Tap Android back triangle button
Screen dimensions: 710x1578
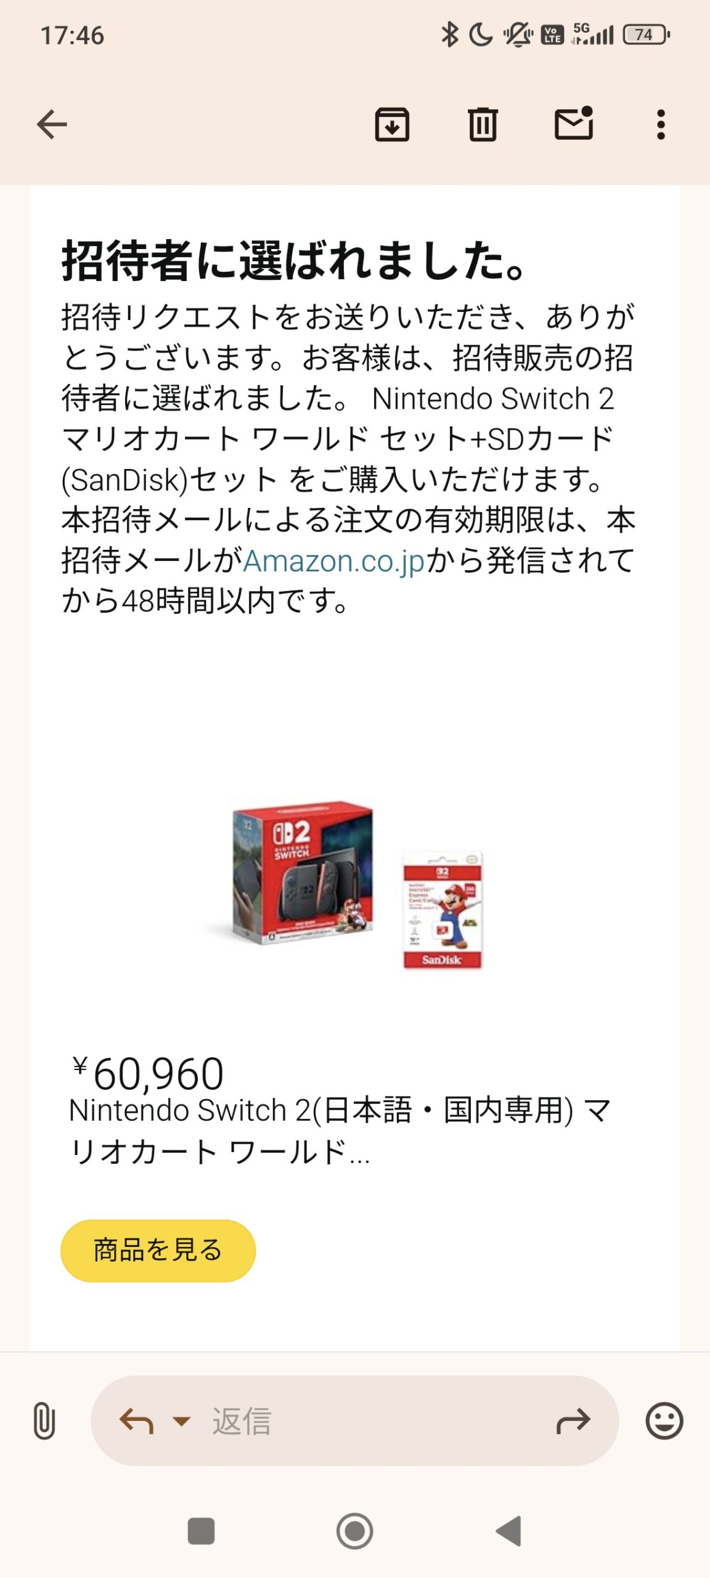tap(509, 1531)
